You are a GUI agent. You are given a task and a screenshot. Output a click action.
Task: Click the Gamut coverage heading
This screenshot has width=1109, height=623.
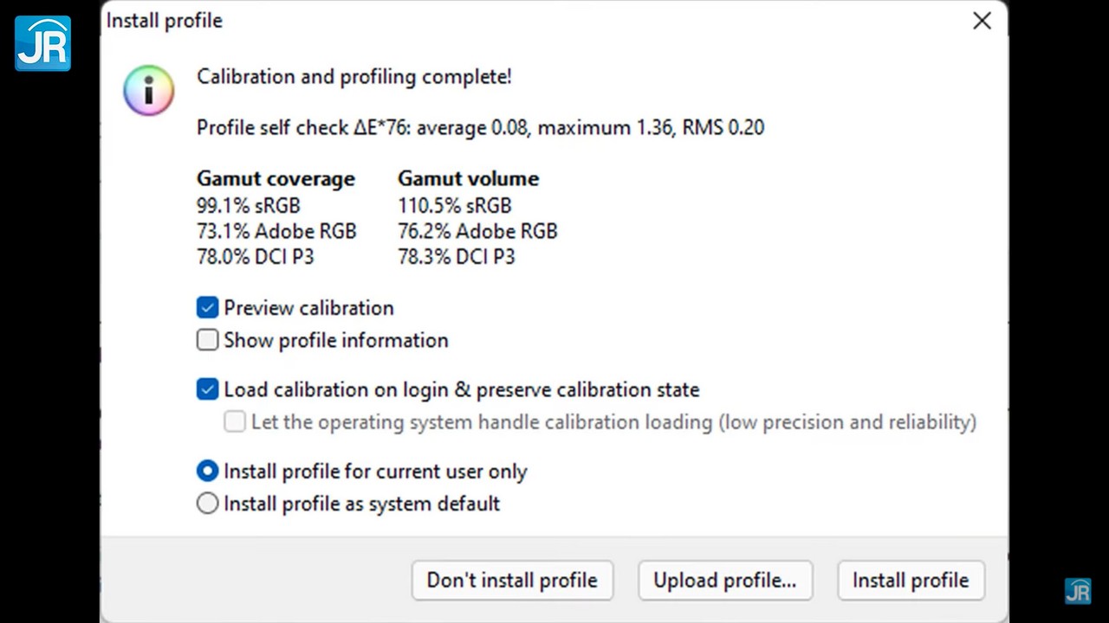pos(276,179)
